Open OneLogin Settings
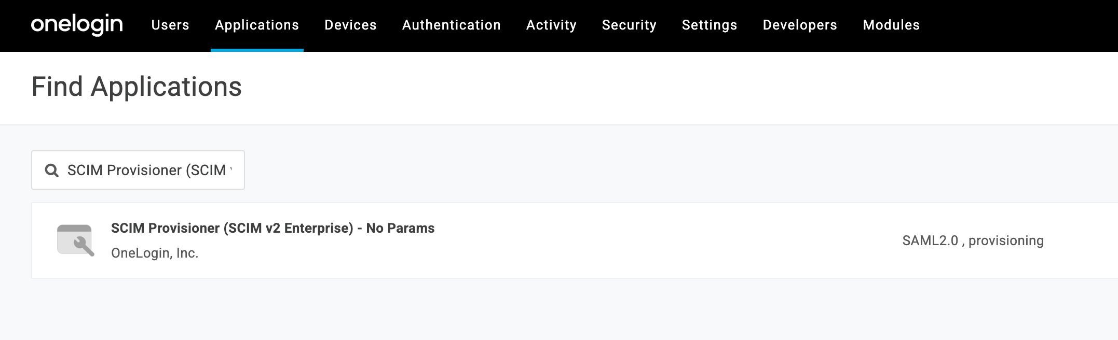 (x=710, y=24)
